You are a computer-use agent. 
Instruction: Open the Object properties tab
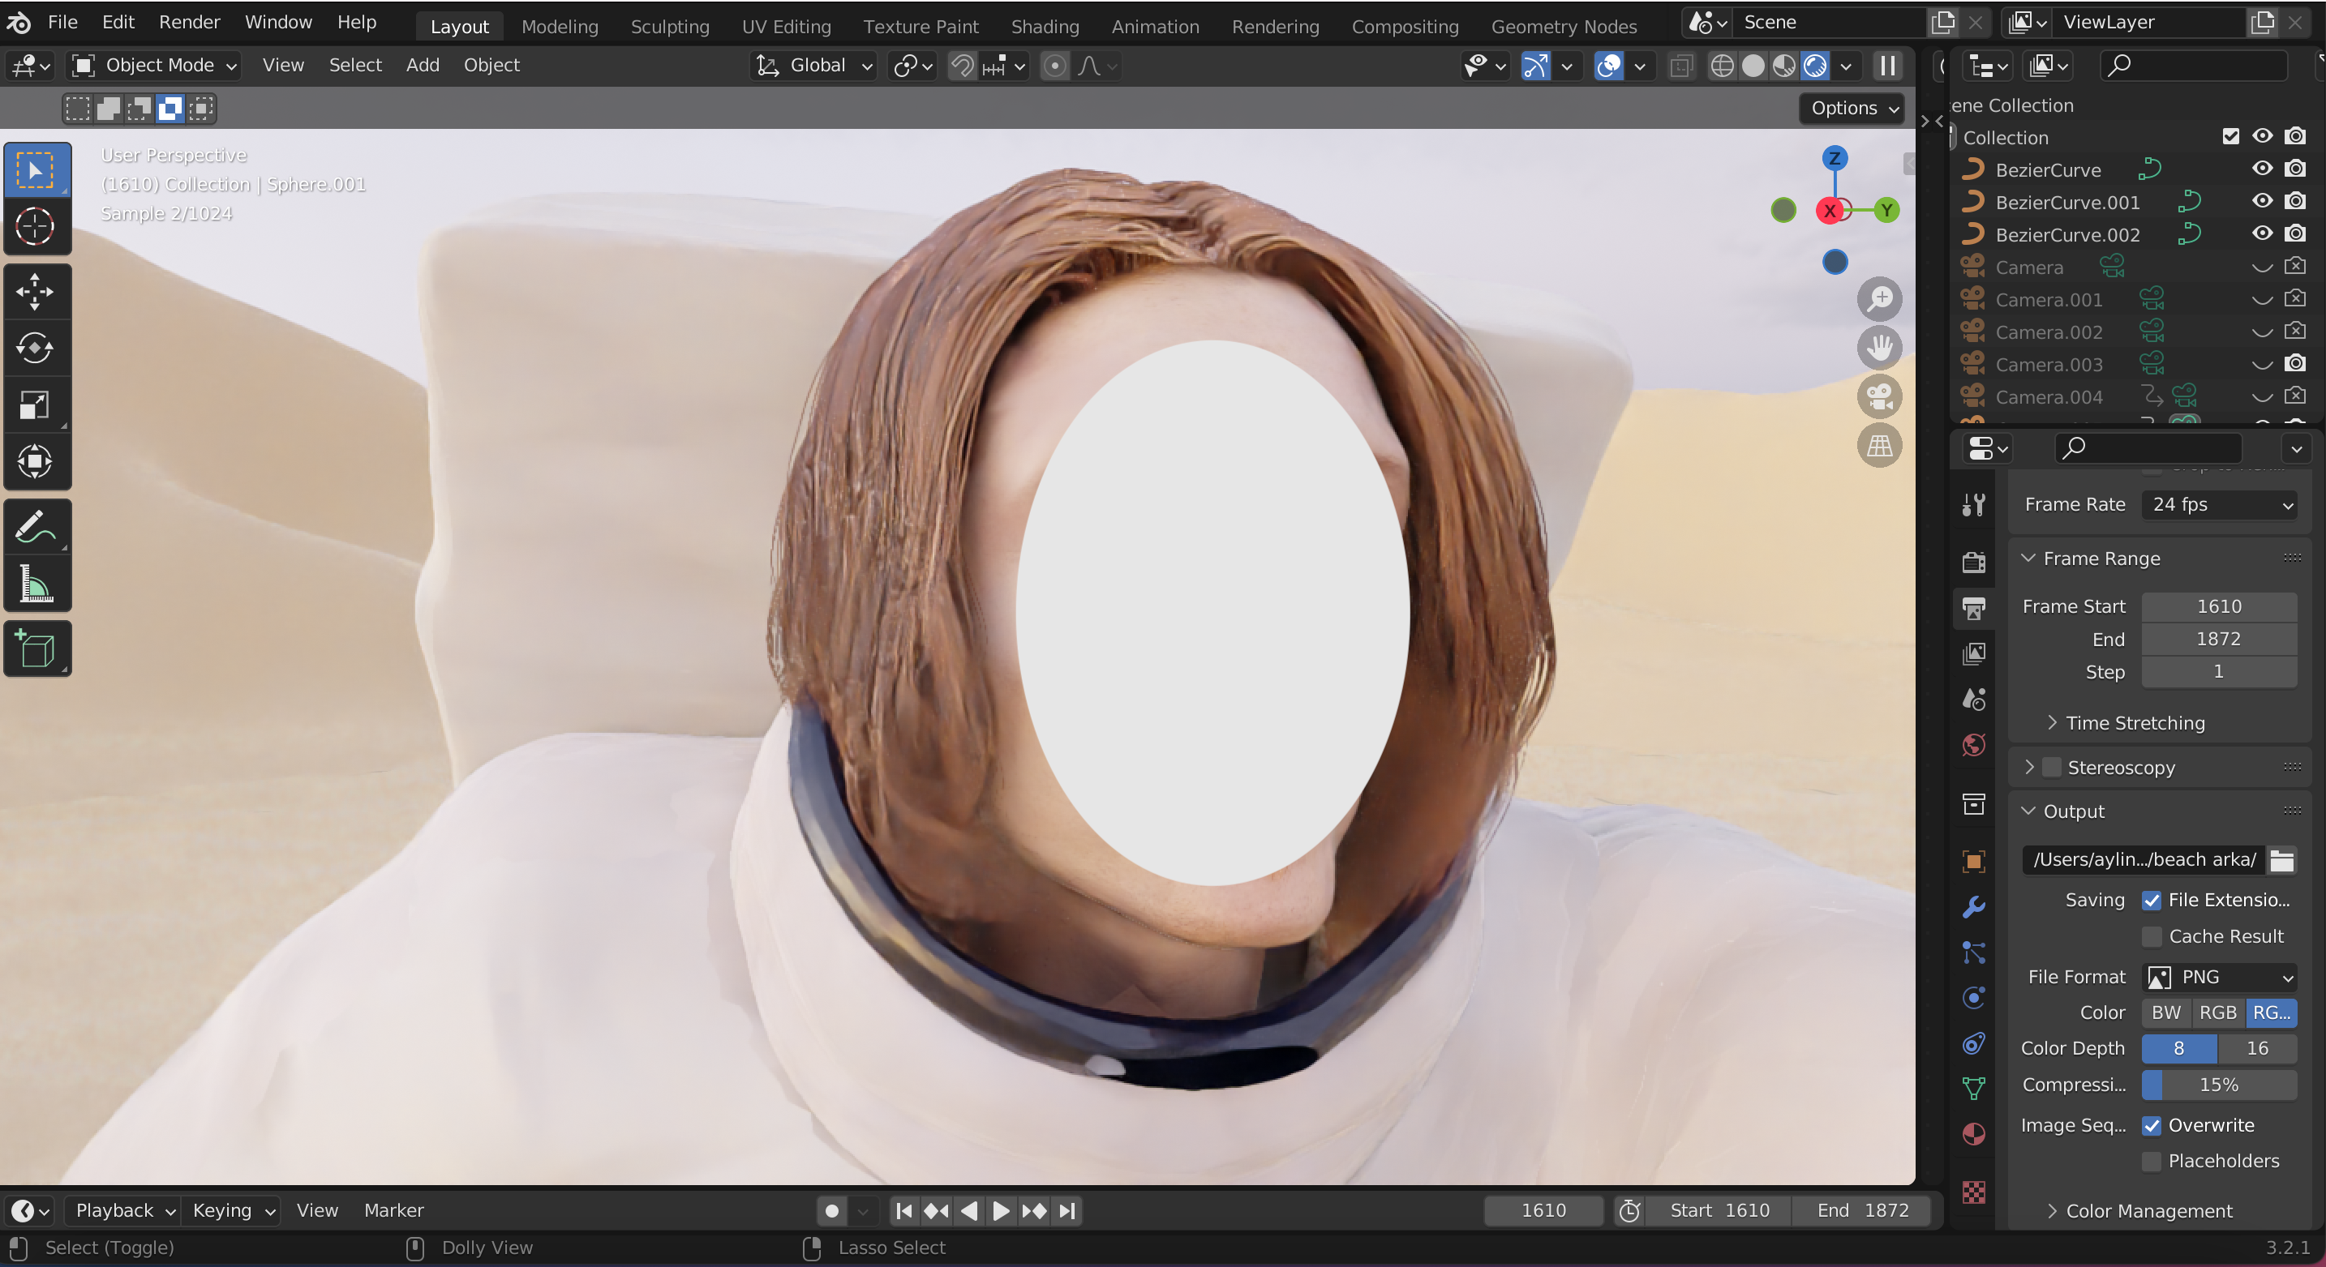pyautogui.click(x=1974, y=861)
